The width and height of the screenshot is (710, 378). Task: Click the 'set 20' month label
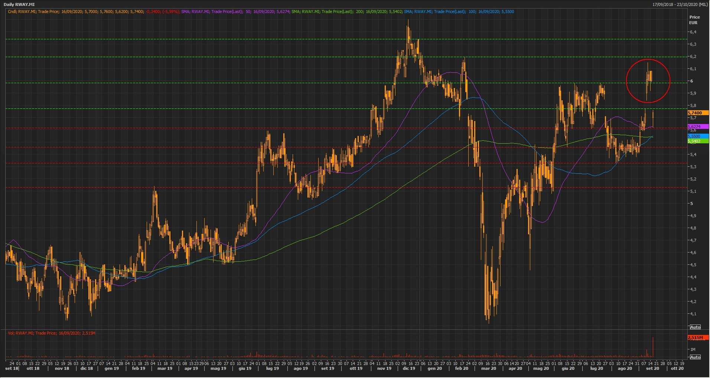pyautogui.click(x=652, y=368)
